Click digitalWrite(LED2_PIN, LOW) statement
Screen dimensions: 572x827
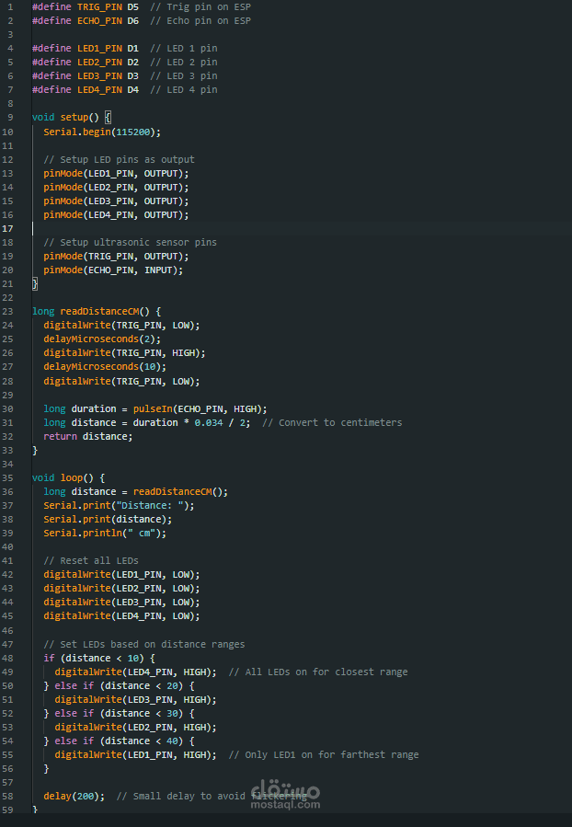point(121,588)
